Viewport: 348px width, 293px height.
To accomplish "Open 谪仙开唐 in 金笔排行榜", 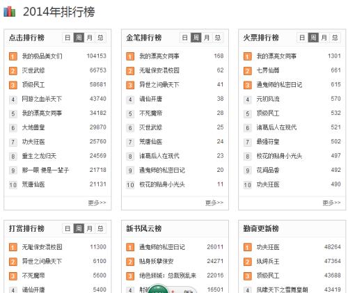I will click(150, 99).
